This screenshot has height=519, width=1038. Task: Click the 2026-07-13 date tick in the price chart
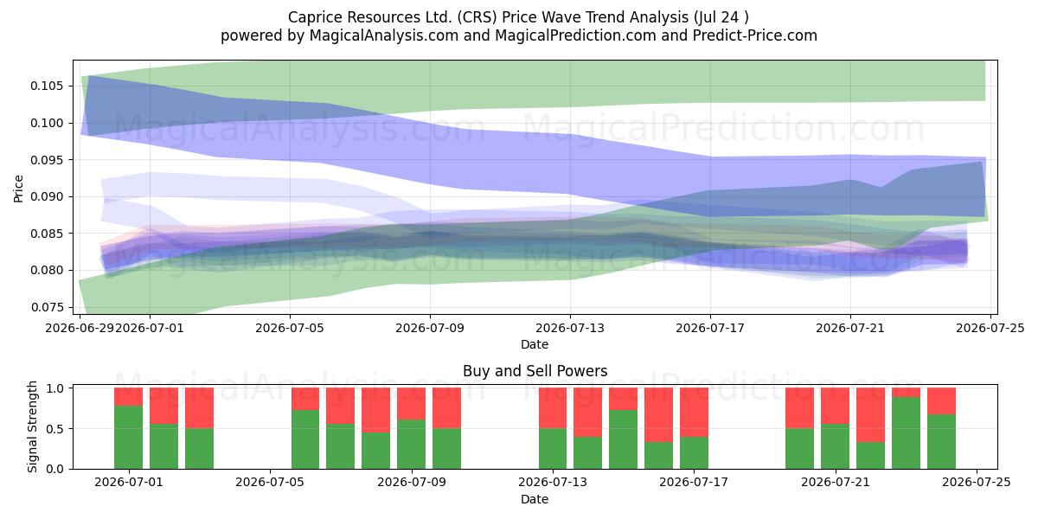point(570,328)
